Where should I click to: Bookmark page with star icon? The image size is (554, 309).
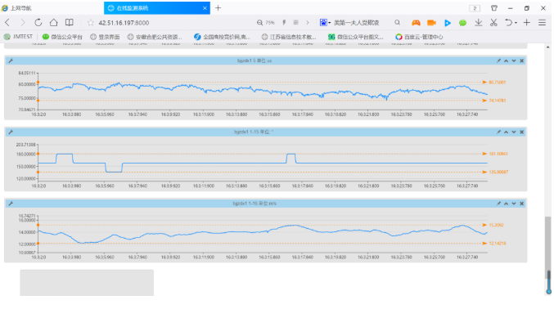click(91, 23)
